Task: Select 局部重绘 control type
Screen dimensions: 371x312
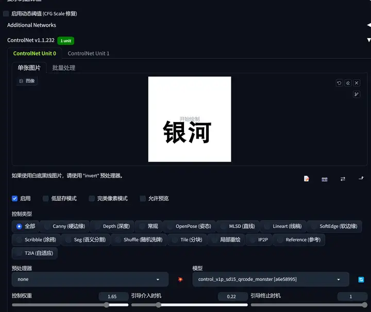Action: [226, 240]
